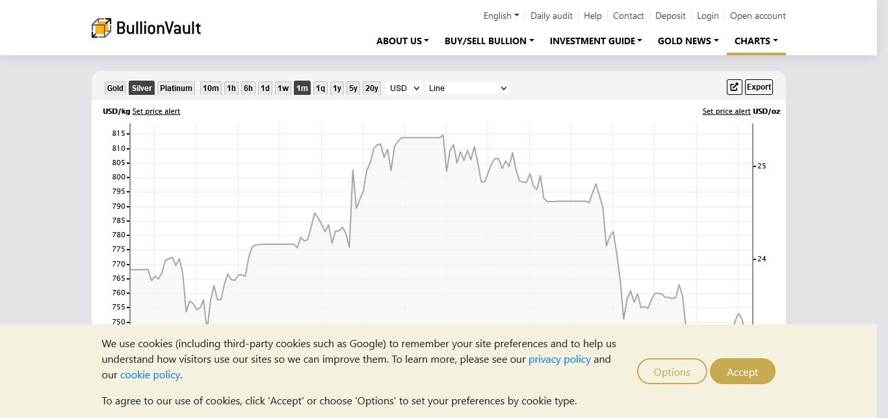Choose the 10m time range
The width and height of the screenshot is (888, 418).
(211, 88)
